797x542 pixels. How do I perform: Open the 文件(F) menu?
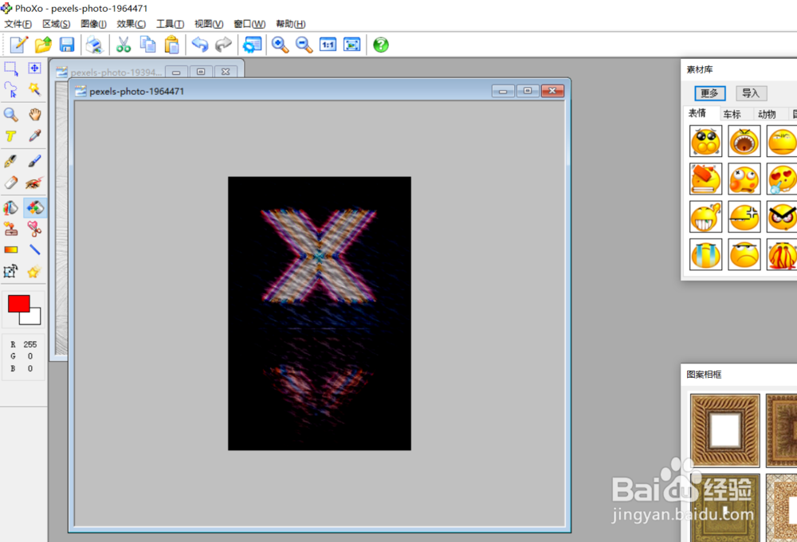click(18, 24)
